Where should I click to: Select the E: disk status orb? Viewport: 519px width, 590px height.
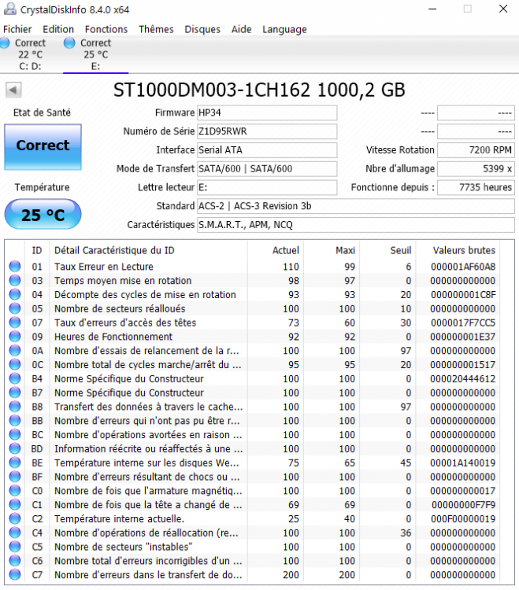pos(69,43)
